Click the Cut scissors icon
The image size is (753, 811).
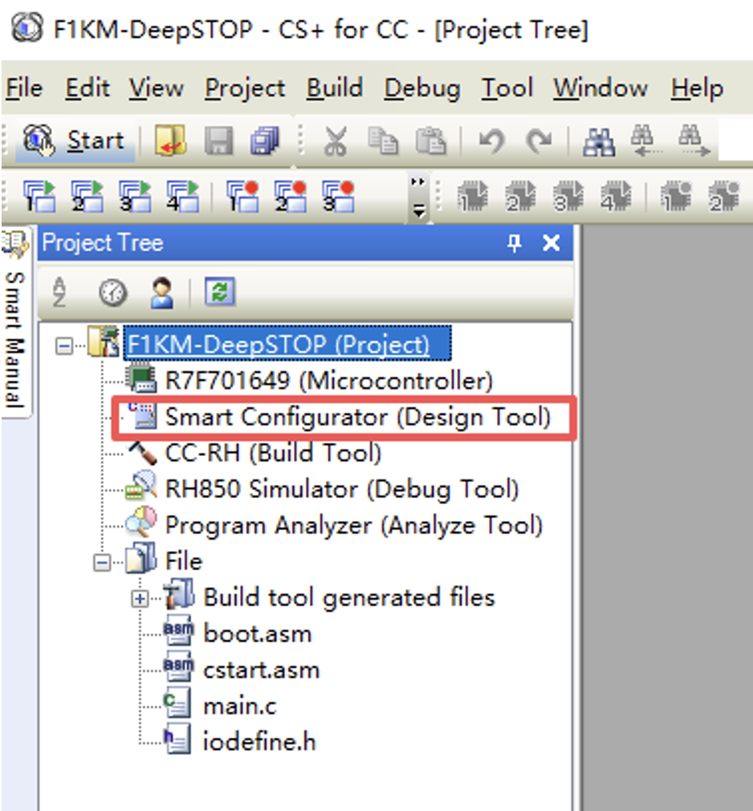click(x=335, y=142)
